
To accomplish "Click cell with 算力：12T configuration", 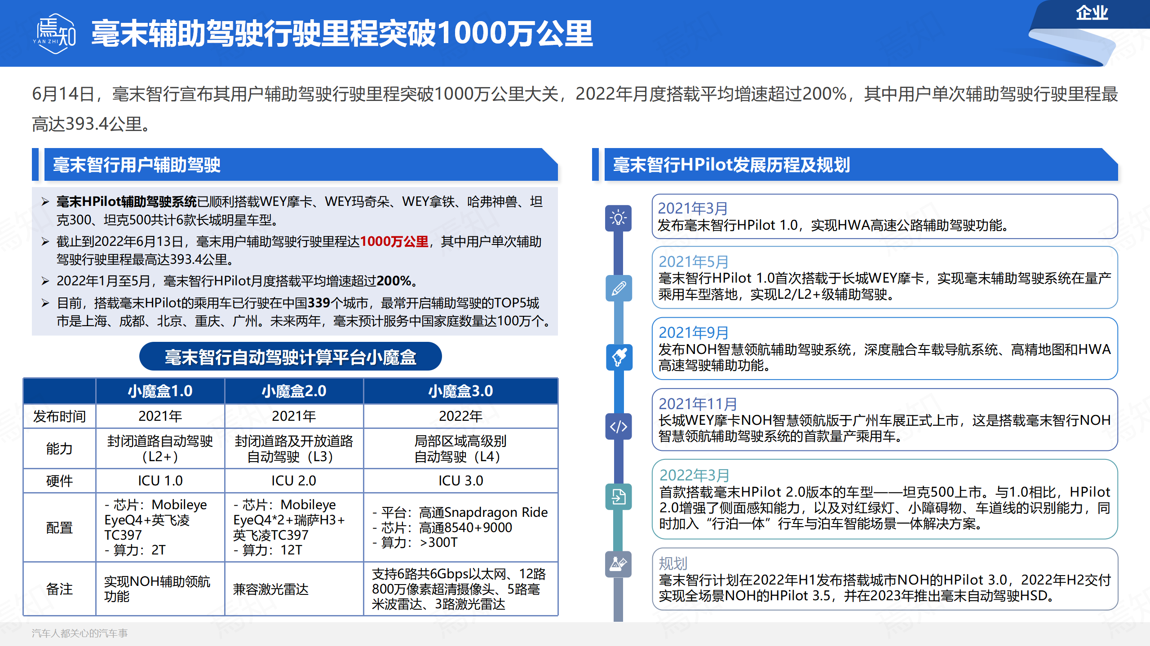I will (294, 528).
